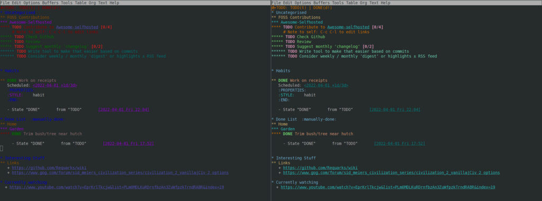Click the TODO Check Github line in left window

click(27, 36)
